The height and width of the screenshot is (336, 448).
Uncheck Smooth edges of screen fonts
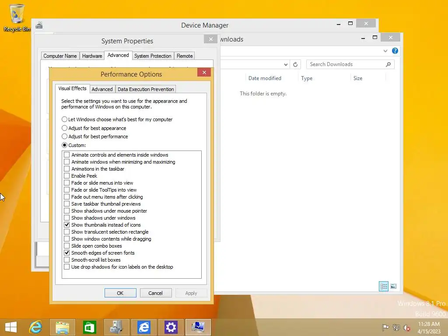coord(66,253)
